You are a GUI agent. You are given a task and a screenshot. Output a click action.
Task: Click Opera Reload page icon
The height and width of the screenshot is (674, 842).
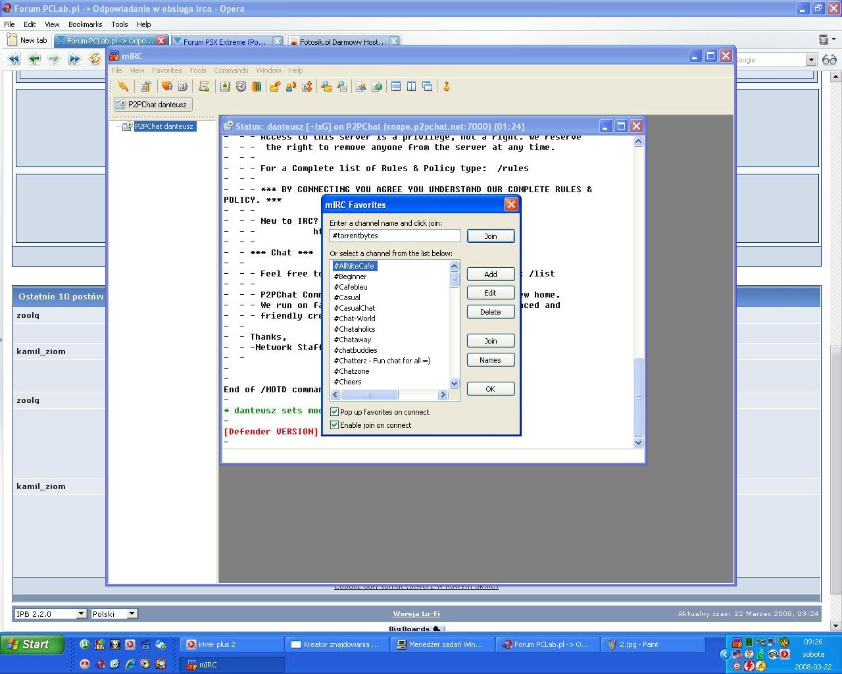click(x=95, y=59)
